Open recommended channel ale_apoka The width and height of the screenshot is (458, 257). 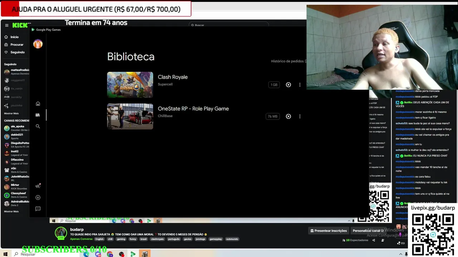coord(16,128)
